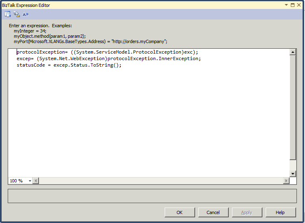The height and width of the screenshot is (223, 305).
Task: Click the horizontal scrollbar track
Action: click(161, 181)
